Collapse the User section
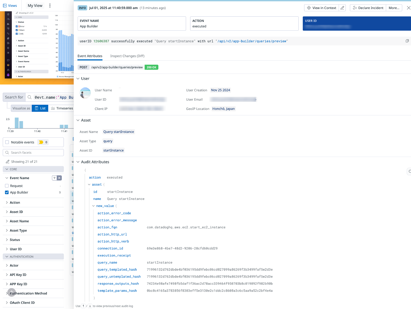411x309 pixels. [78, 78]
